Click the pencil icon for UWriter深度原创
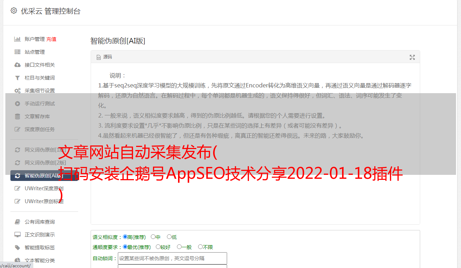The height and width of the screenshot is (268, 461). pos(17,188)
